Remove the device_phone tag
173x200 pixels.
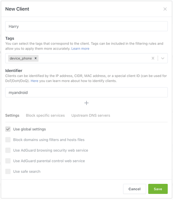[x=35, y=58]
